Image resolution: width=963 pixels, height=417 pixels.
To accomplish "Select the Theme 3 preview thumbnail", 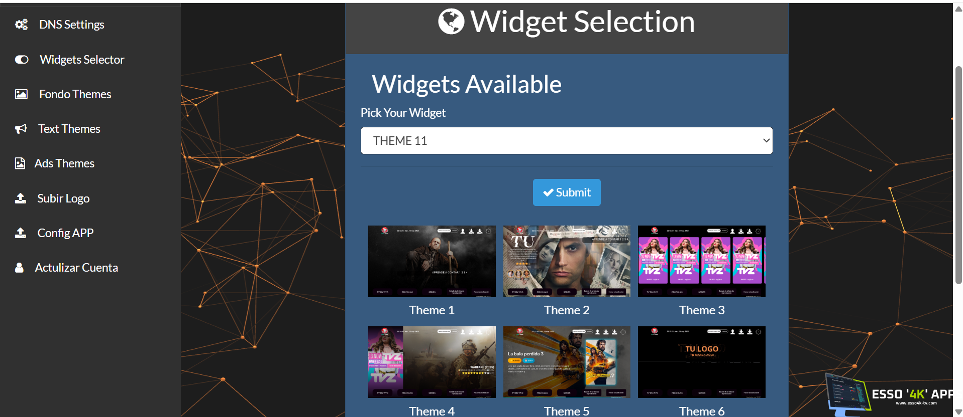I will click(x=702, y=261).
